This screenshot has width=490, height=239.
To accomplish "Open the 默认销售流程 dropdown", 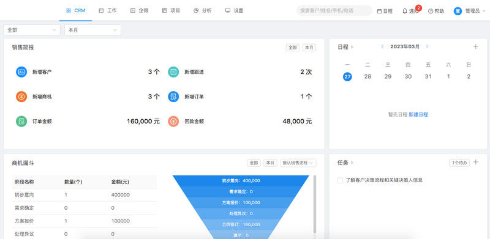I will coord(298,163).
